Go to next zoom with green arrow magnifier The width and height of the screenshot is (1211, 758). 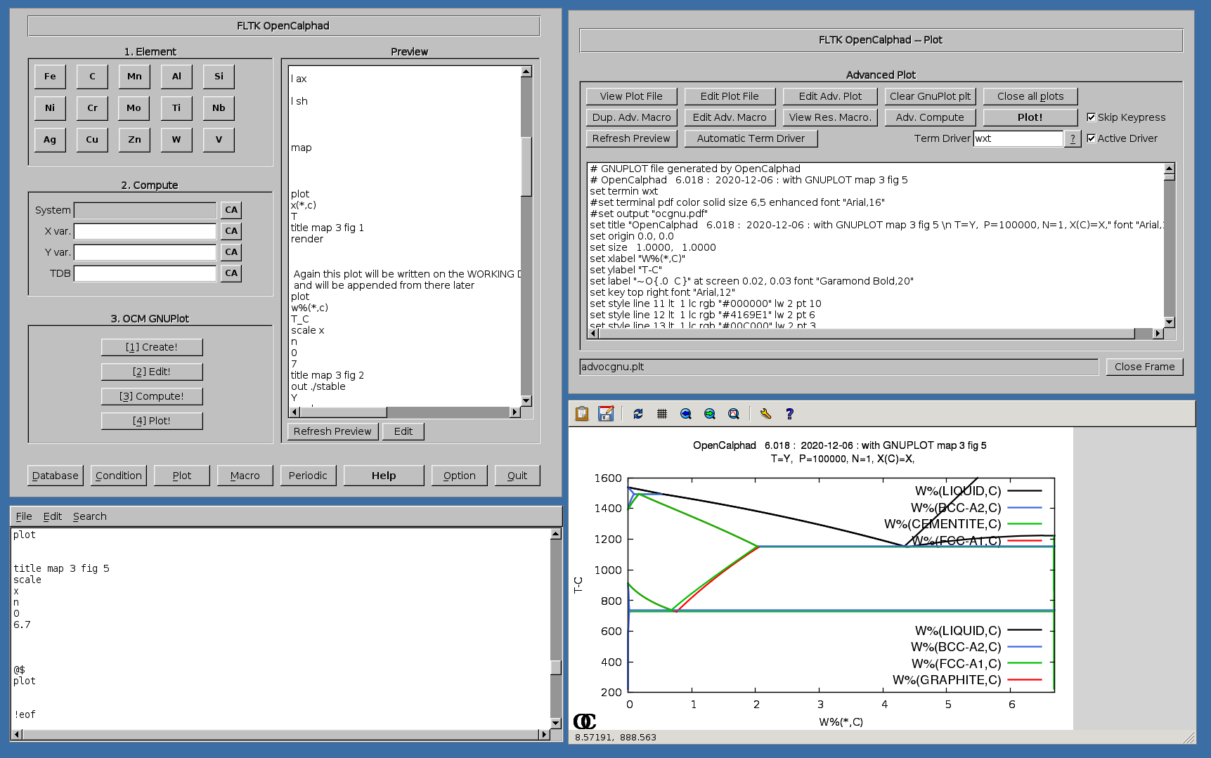(710, 414)
